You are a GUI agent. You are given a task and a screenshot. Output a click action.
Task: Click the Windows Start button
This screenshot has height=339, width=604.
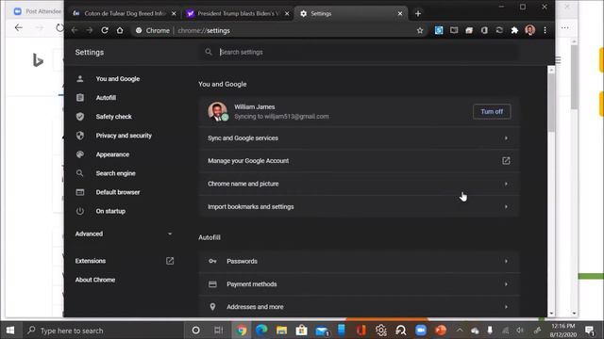point(10,331)
